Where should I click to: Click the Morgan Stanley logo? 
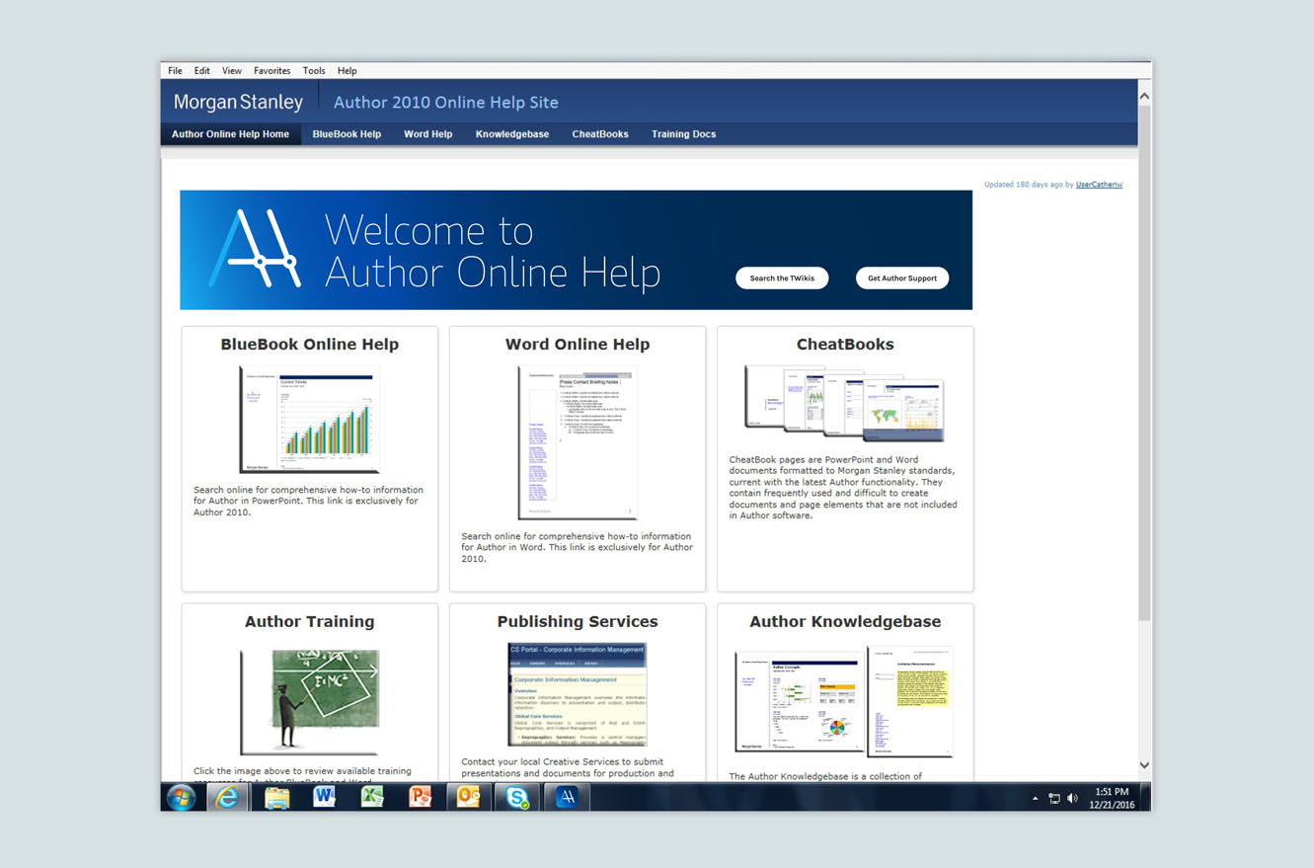238,102
